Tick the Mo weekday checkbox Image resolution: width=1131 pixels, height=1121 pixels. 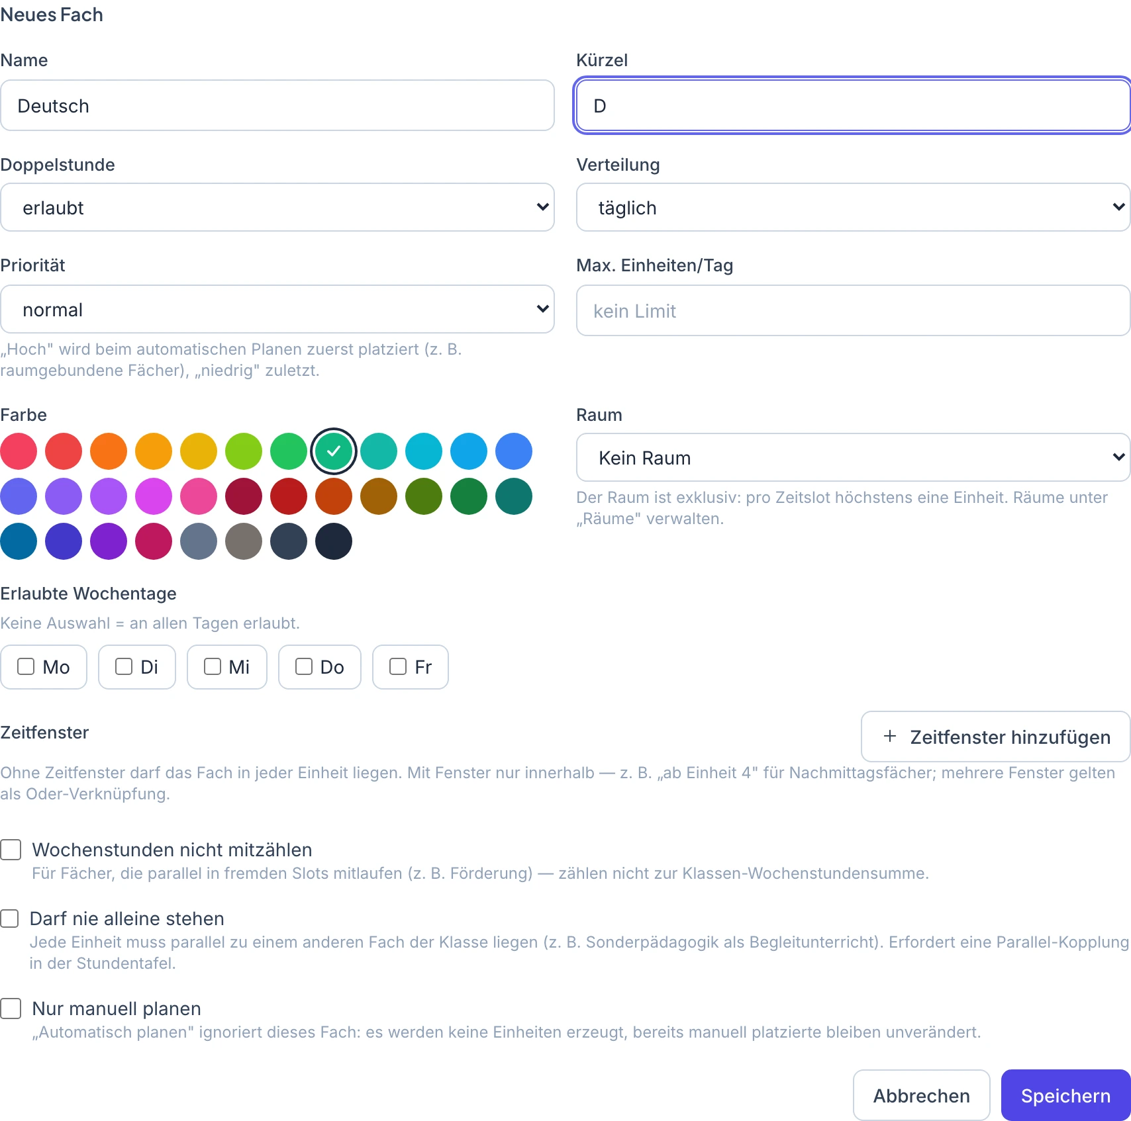[26, 666]
